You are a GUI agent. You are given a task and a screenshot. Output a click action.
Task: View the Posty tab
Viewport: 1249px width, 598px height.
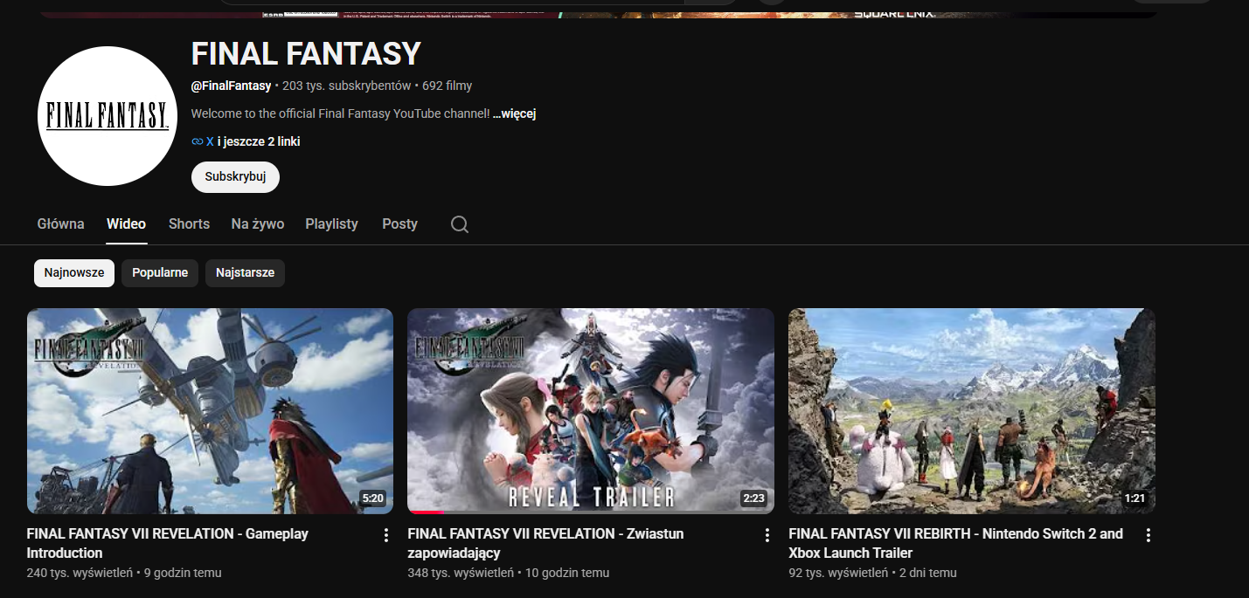pyautogui.click(x=399, y=224)
